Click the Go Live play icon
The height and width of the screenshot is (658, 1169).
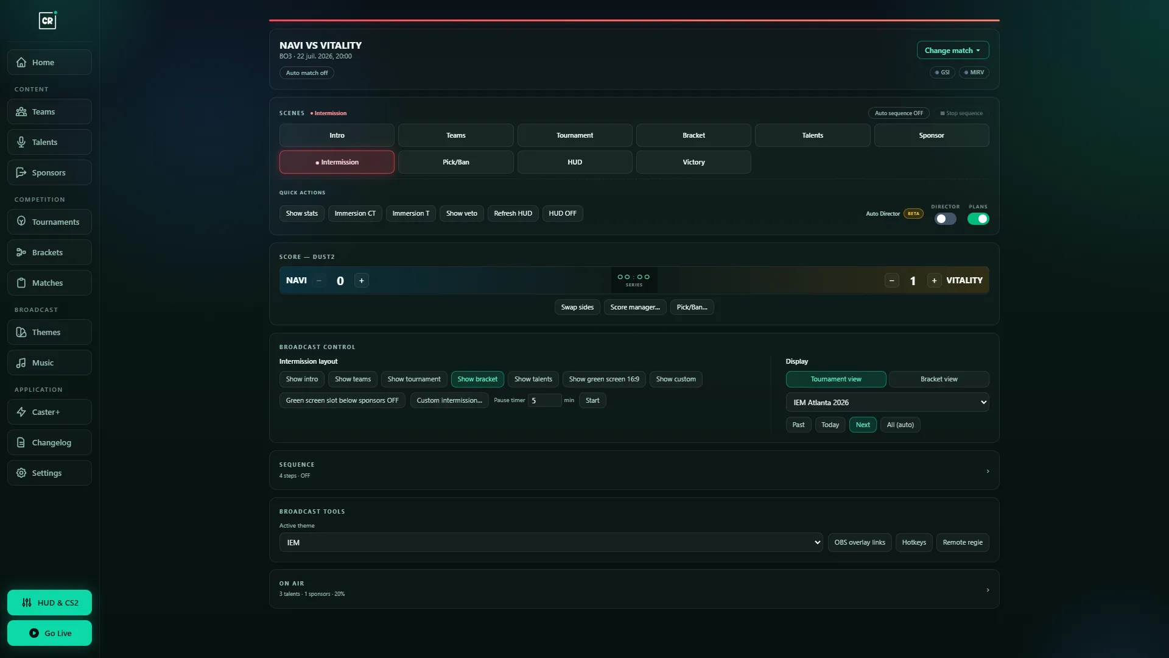click(34, 633)
